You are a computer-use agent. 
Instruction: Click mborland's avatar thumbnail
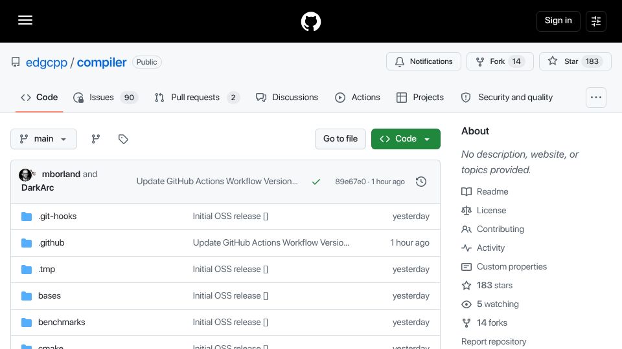click(25, 174)
